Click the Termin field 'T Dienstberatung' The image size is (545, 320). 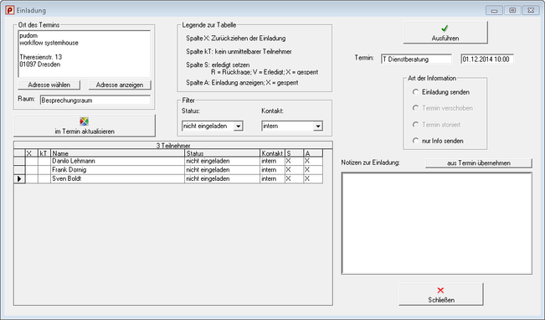[416, 59]
